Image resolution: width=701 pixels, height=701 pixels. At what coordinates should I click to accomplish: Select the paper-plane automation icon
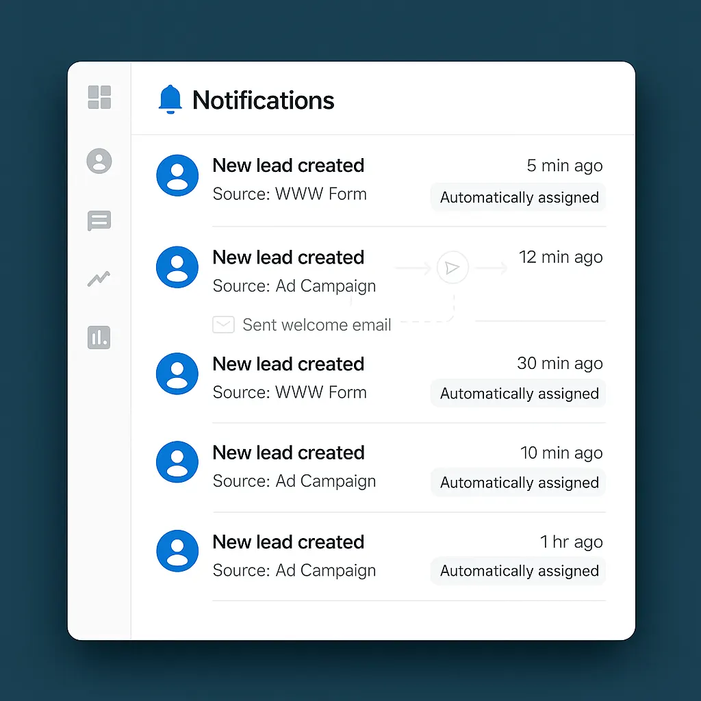(x=453, y=267)
